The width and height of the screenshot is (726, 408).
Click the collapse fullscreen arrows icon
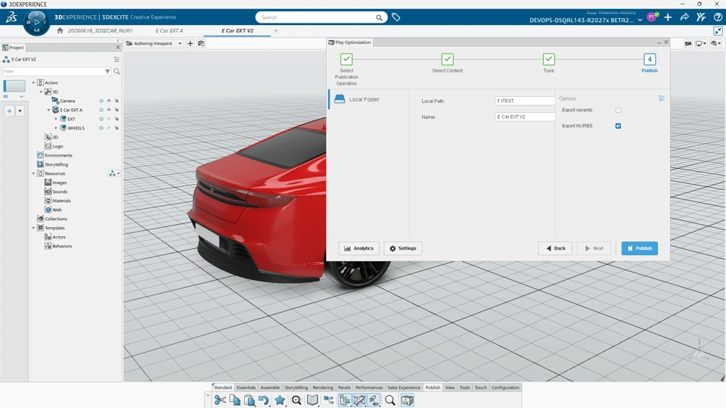click(x=718, y=31)
